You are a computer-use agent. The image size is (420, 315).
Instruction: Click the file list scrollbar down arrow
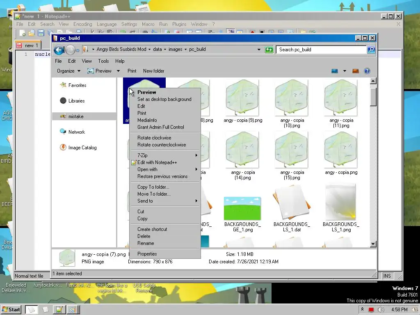click(x=373, y=244)
